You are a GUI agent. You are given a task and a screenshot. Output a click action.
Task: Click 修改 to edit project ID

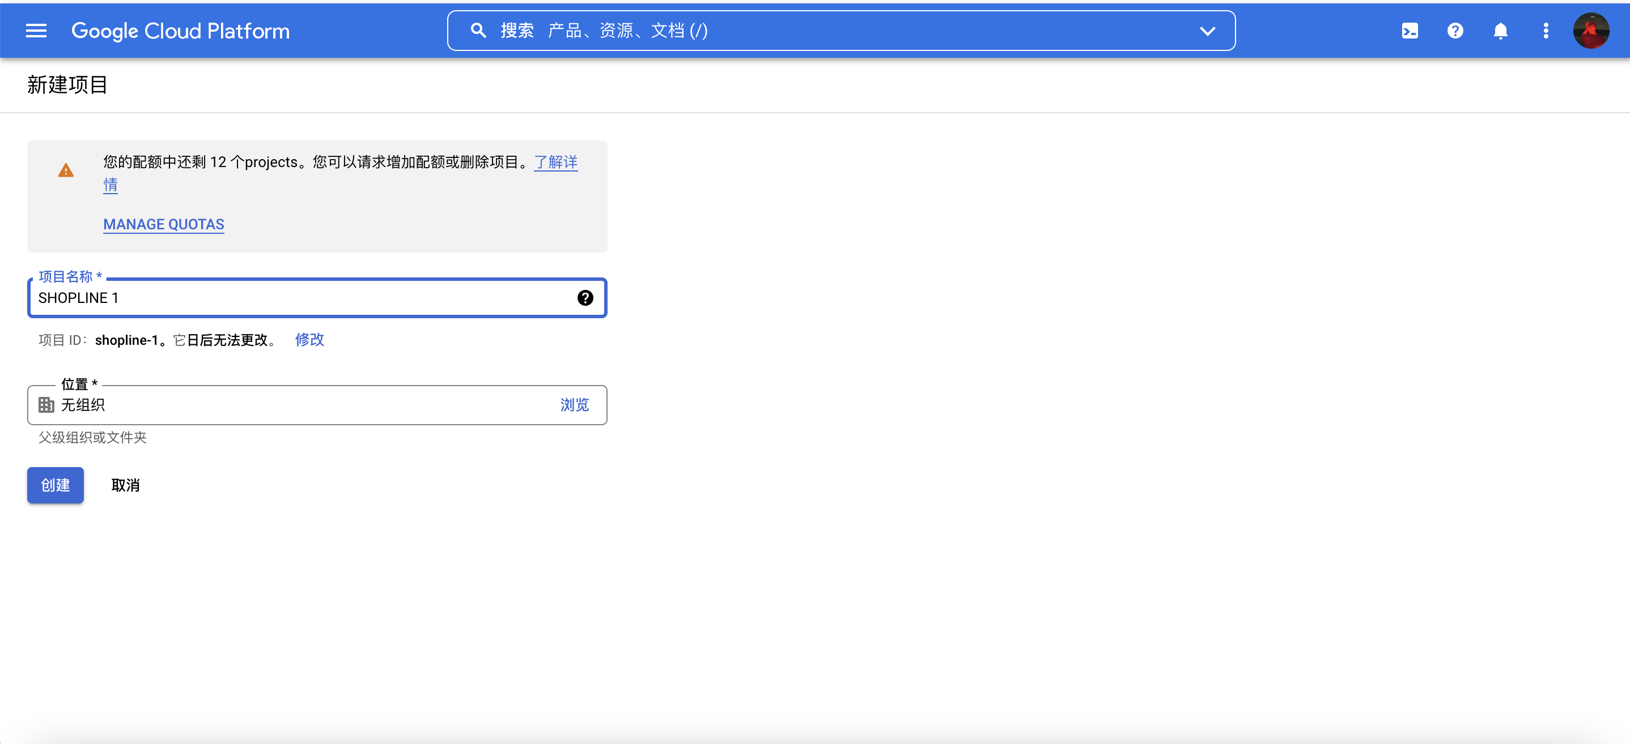(x=309, y=340)
